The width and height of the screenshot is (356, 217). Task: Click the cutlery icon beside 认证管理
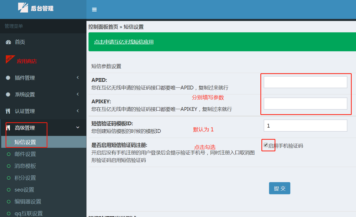click(8, 111)
